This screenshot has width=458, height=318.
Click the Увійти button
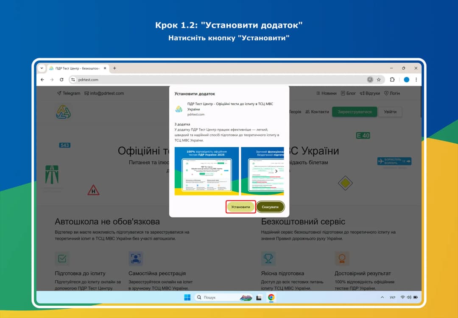point(390,112)
